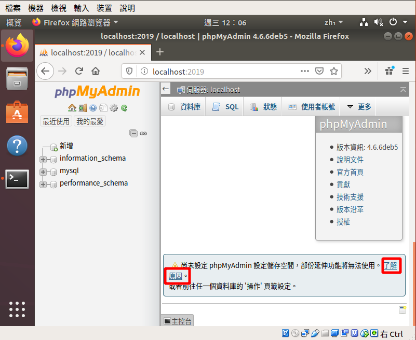This screenshot has height=340, width=416.
Task: Click the gift icon with blue dot in Firefox toolbar
Action: click(390, 70)
